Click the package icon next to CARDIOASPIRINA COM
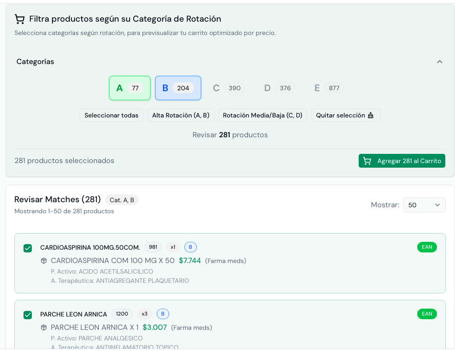The width and height of the screenshot is (455, 351). pos(44,261)
